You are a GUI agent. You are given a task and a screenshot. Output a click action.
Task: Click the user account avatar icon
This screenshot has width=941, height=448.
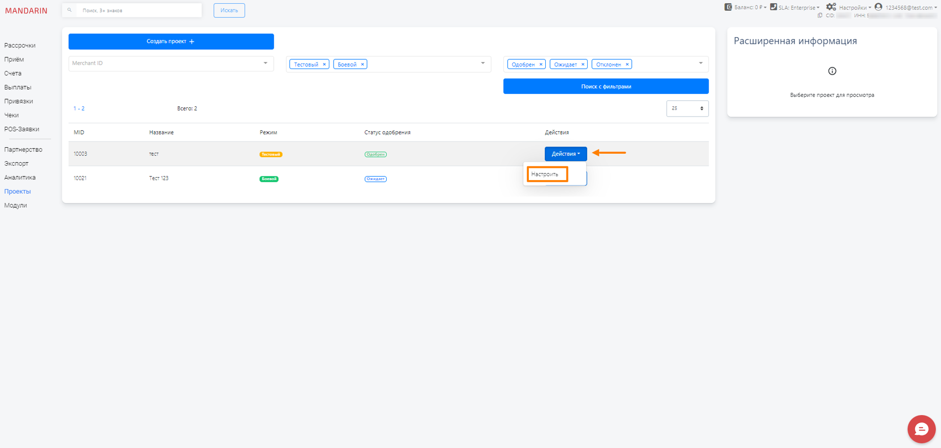point(878,7)
